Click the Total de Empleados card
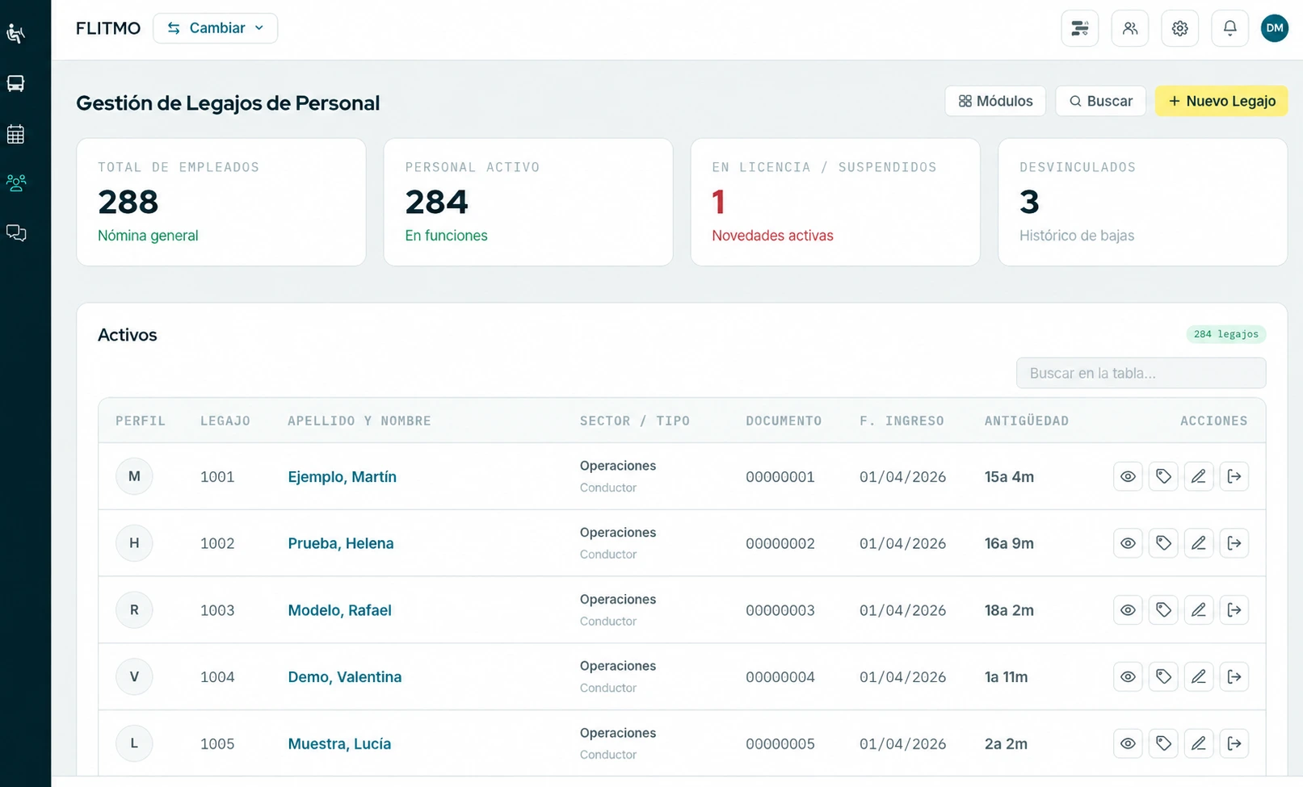Screen dimensions: 1303x787 221,202
